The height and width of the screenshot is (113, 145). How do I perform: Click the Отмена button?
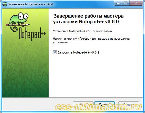(129, 105)
